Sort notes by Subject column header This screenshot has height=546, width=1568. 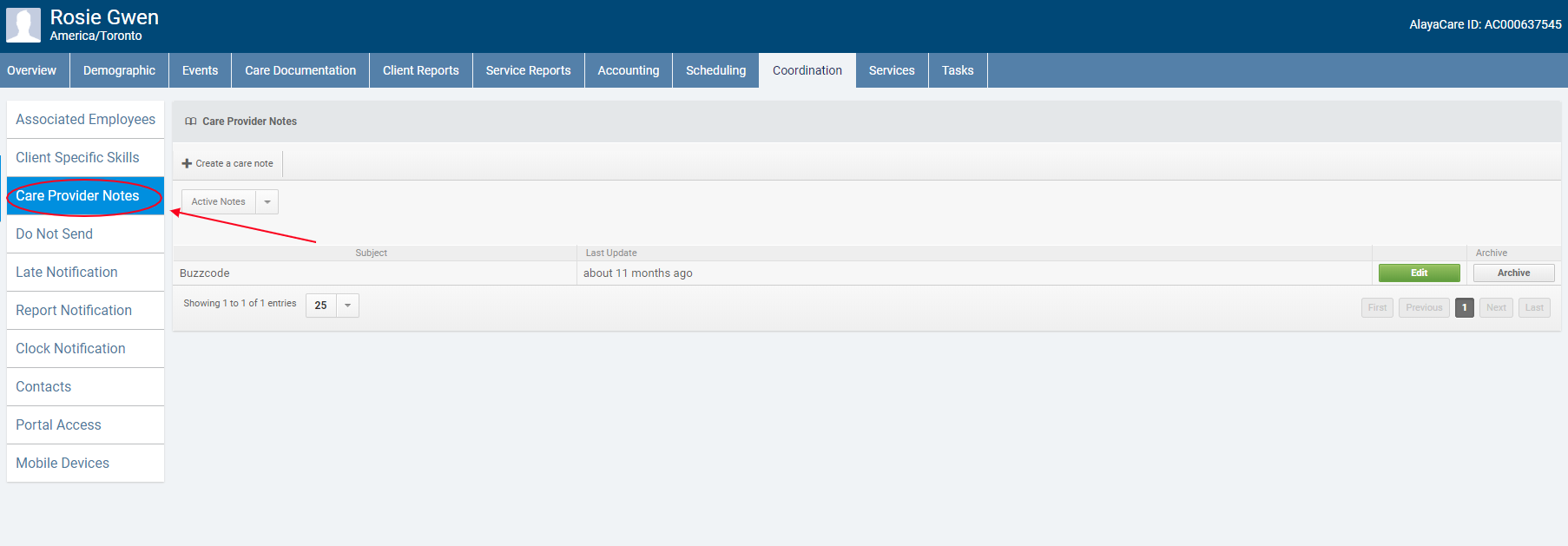click(371, 253)
